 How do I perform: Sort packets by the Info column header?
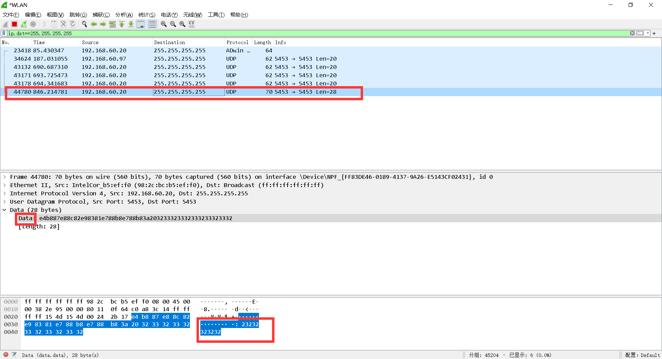[467, 42]
